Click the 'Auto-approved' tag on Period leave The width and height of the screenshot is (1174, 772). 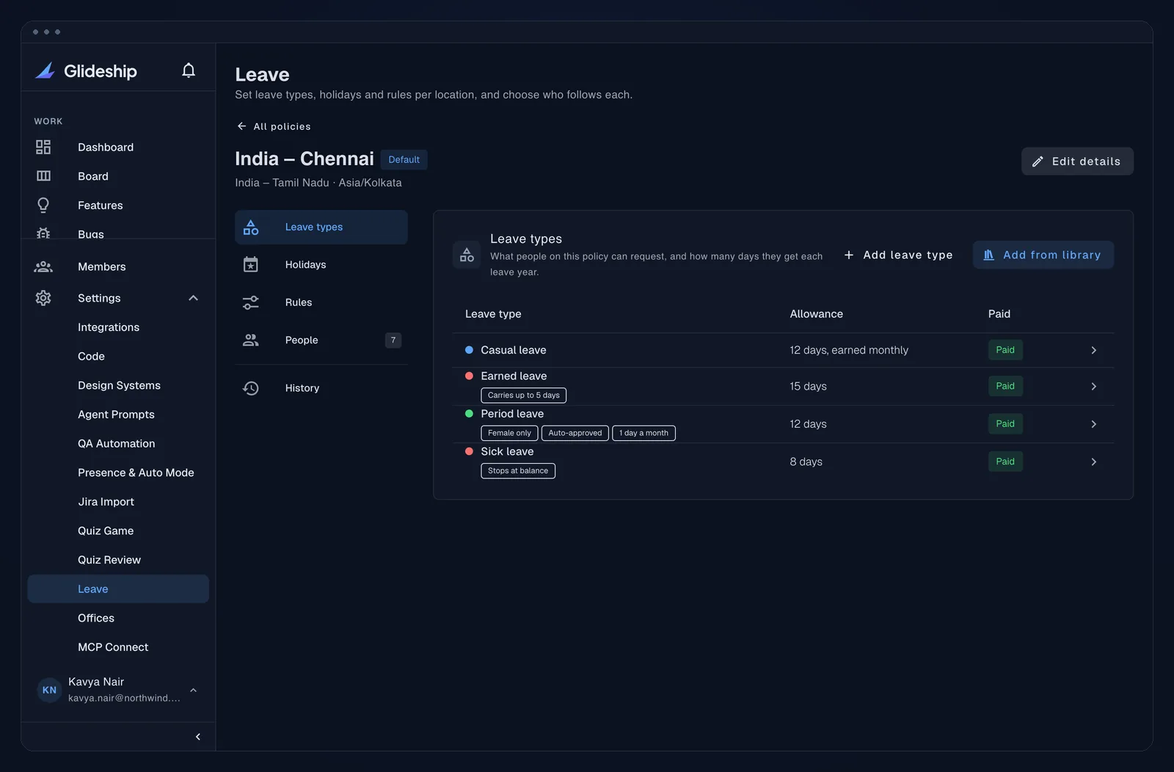tap(575, 433)
